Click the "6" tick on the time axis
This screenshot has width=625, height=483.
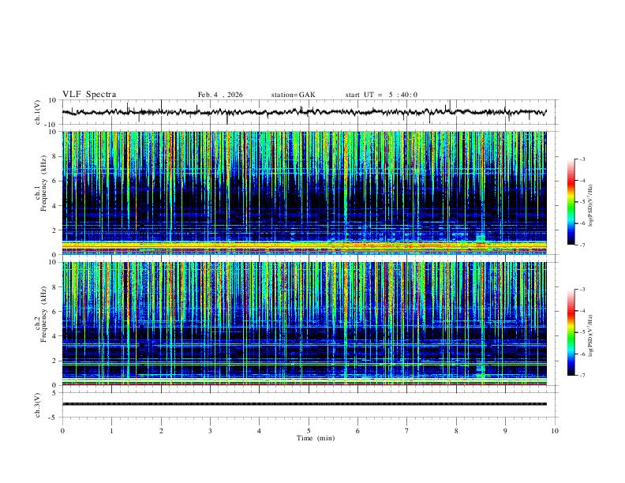coord(358,431)
